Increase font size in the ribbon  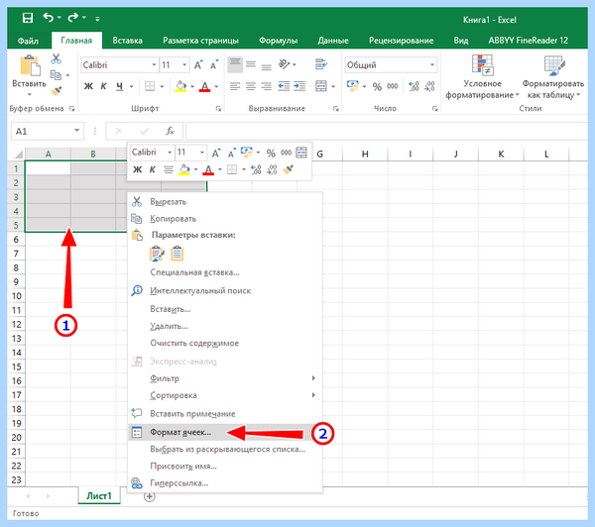tap(198, 64)
